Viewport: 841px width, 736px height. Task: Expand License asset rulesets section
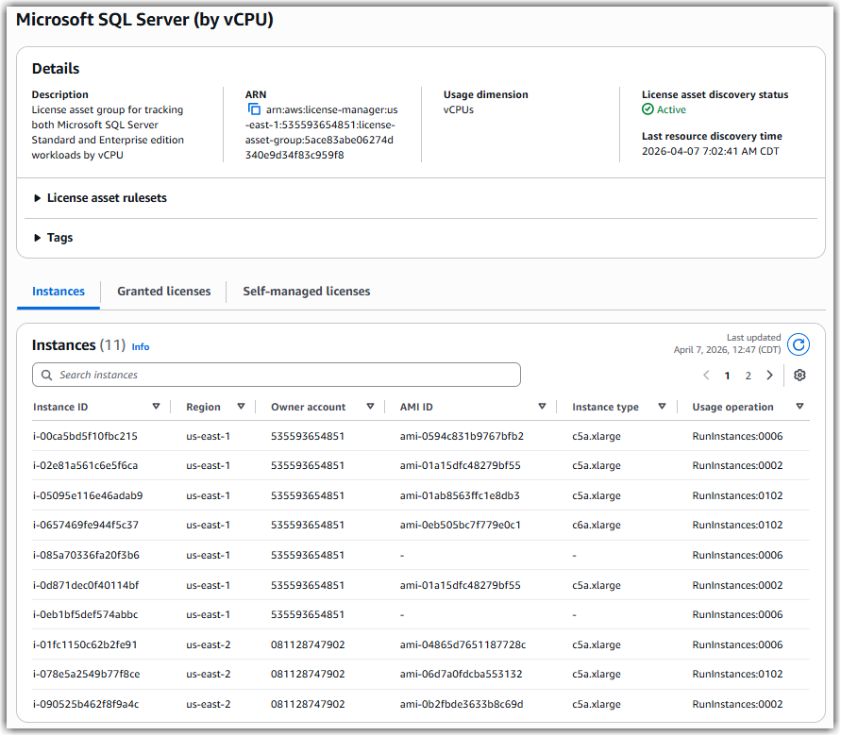(x=100, y=198)
